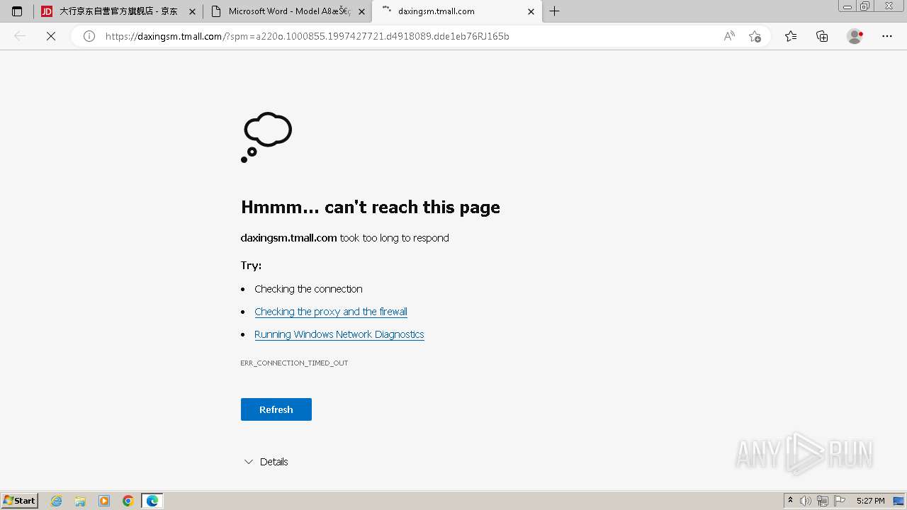Click the daxingsm.tmall.com took too long text
Screen dimensions: 907x510
tap(344, 238)
